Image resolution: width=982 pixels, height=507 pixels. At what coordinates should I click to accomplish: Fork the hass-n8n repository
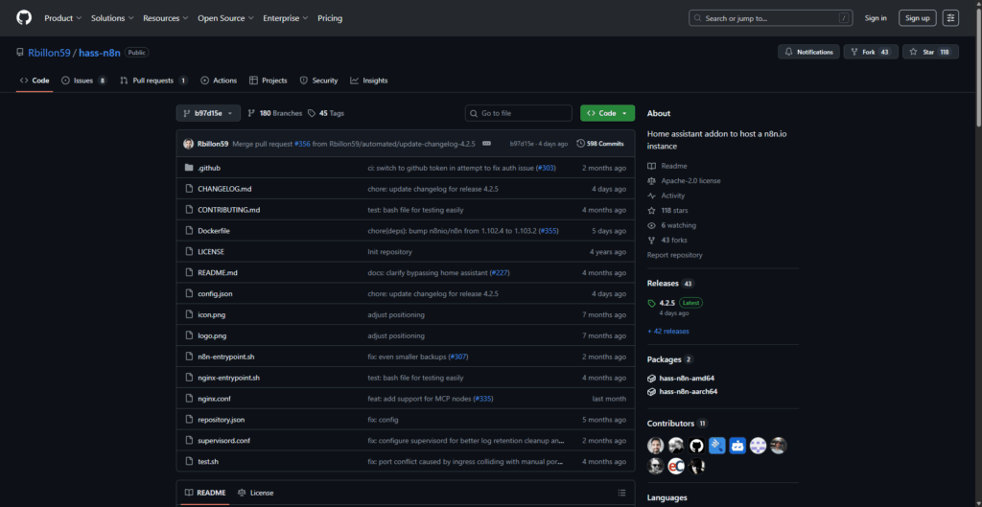(871, 52)
